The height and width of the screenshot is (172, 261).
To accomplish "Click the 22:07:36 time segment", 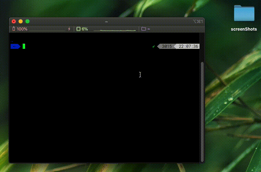I will [187, 46].
